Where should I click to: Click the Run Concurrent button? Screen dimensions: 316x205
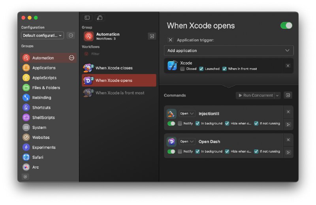(255, 95)
